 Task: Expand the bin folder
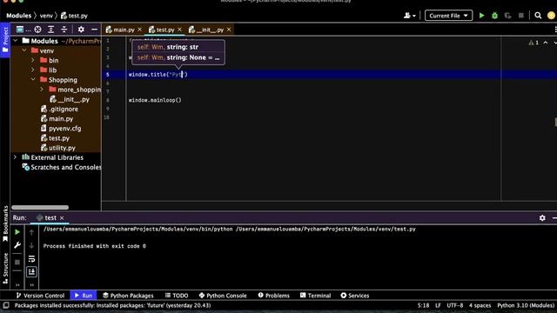33,60
